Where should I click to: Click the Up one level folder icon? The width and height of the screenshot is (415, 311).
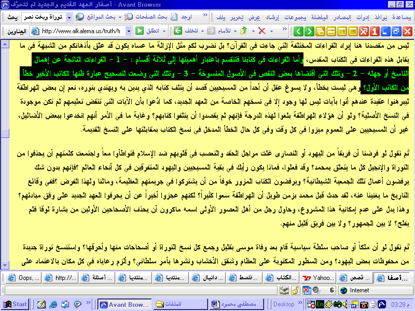pyautogui.click(x=243, y=31)
